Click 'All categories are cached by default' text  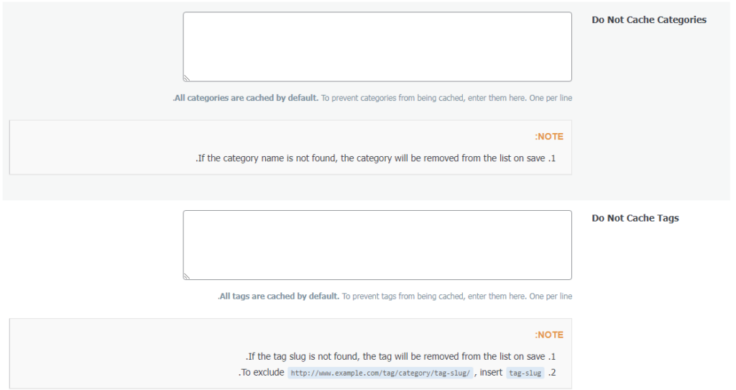click(246, 98)
